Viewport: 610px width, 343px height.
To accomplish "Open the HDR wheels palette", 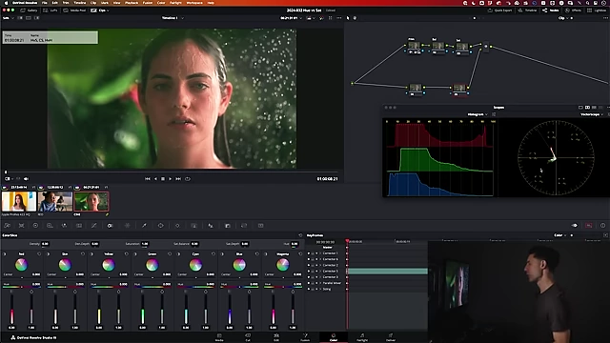I will [50, 226].
